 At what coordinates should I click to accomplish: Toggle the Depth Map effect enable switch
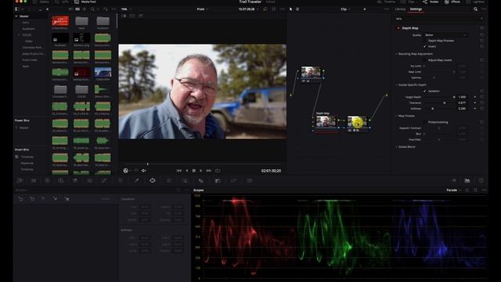(x=398, y=28)
